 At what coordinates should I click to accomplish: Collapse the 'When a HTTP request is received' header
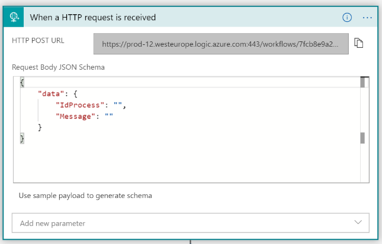[x=178, y=17]
